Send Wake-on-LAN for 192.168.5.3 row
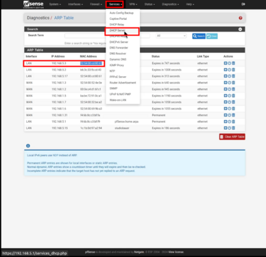This screenshot has width=266, height=257. pos(229,63)
